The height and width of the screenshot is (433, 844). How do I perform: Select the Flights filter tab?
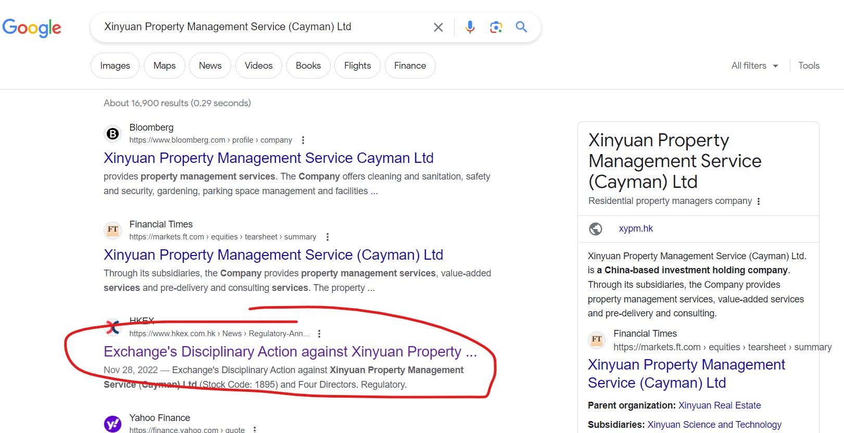coord(358,66)
